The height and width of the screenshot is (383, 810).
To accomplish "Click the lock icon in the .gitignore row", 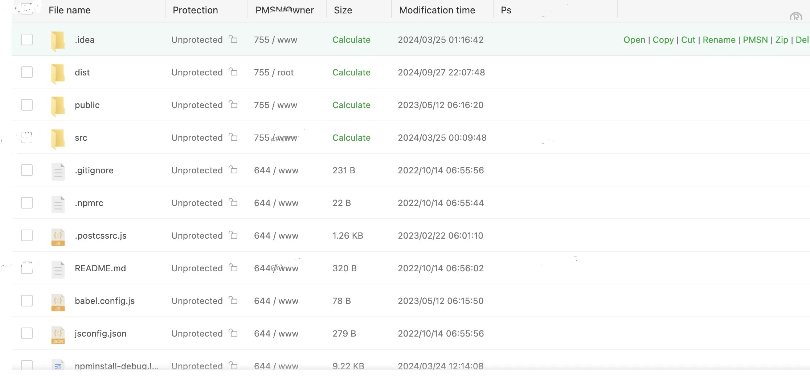I will click(x=233, y=170).
